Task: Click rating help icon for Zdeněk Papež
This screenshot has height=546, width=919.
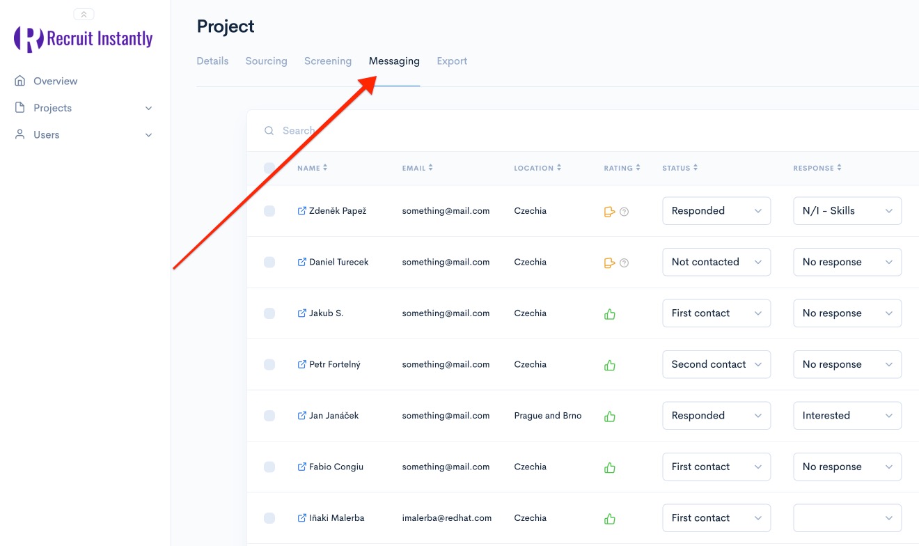Action: click(x=625, y=212)
